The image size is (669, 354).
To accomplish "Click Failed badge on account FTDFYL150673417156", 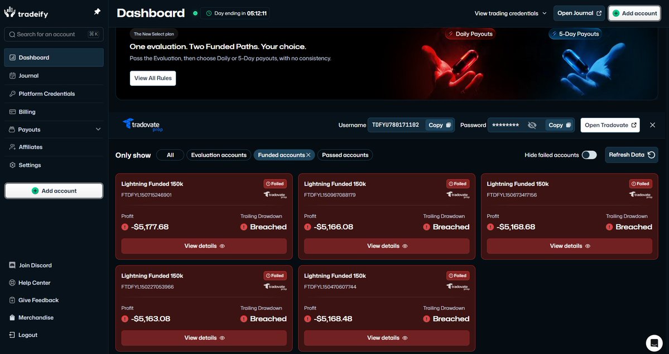I will click(x=641, y=184).
